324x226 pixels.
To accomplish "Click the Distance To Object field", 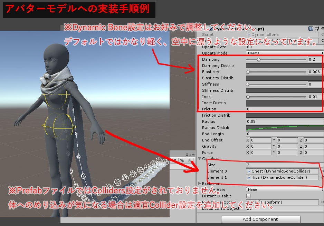I will coord(284,208).
